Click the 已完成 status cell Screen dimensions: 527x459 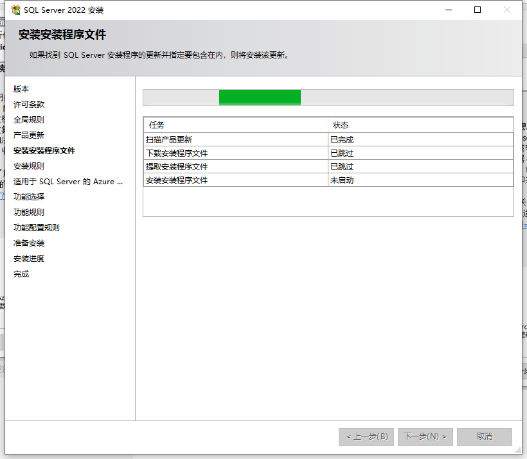coord(420,139)
